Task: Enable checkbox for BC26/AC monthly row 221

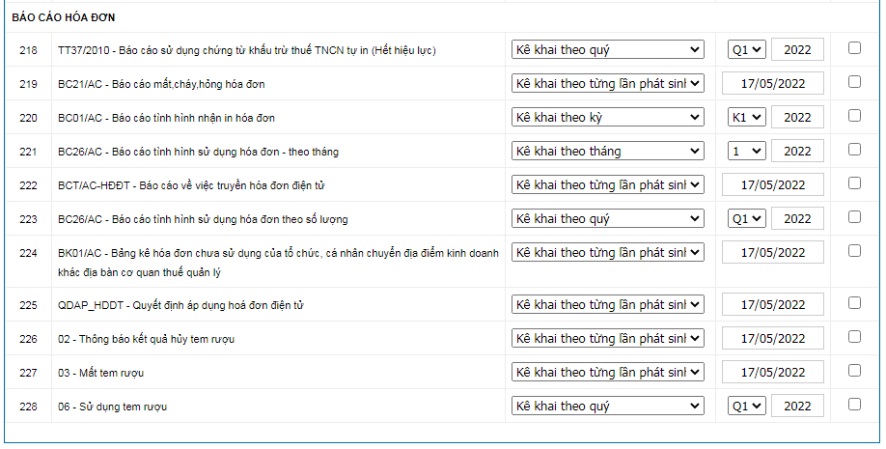Action: 854,150
